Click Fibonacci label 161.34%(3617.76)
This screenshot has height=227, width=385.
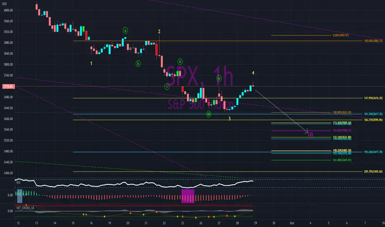click(373, 114)
